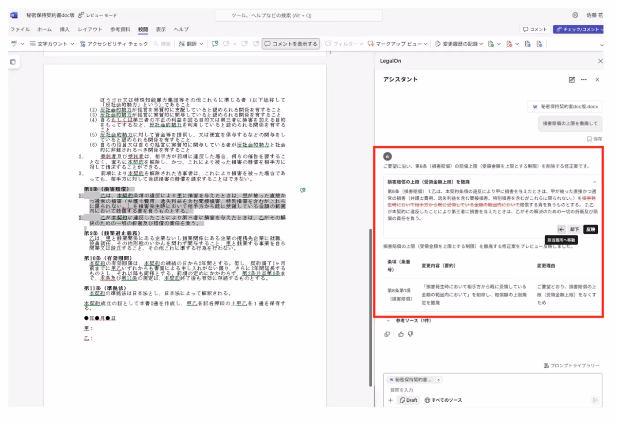Switch to the 表示 tab
The image size is (618, 422).
(x=161, y=30)
